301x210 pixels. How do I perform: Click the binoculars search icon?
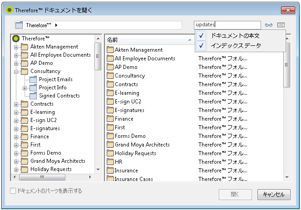269,25
